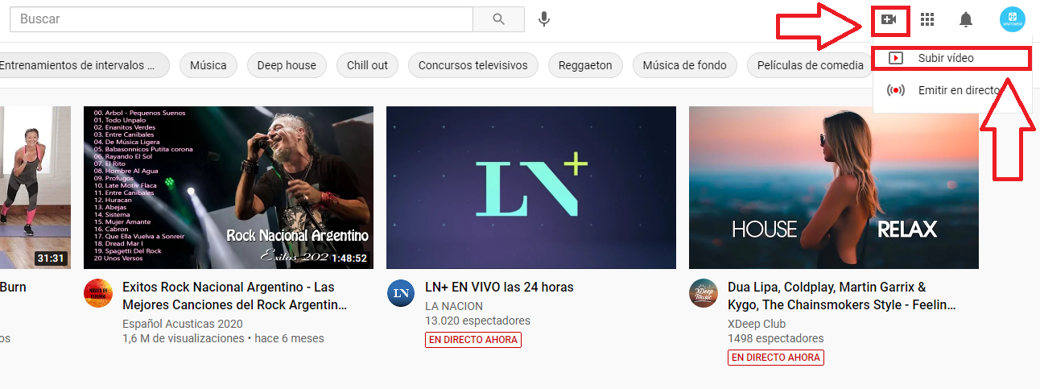
Task: Open the LN+ live stream thumbnail
Action: pyautogui.click(x=531, y=188)
